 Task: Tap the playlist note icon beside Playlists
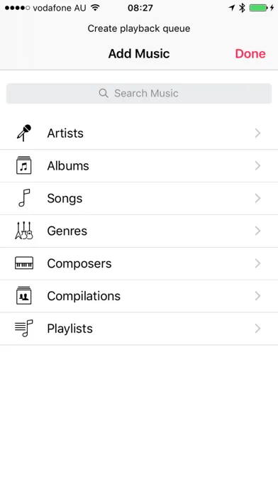(x=24, y=329)
